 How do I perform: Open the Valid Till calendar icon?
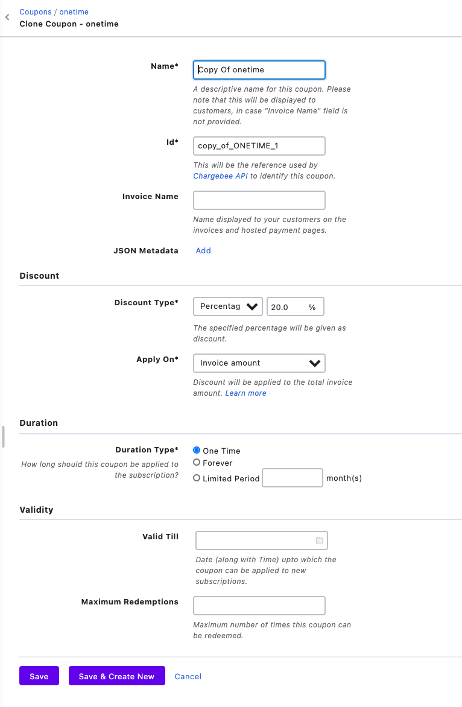click(x=319, y=541)
